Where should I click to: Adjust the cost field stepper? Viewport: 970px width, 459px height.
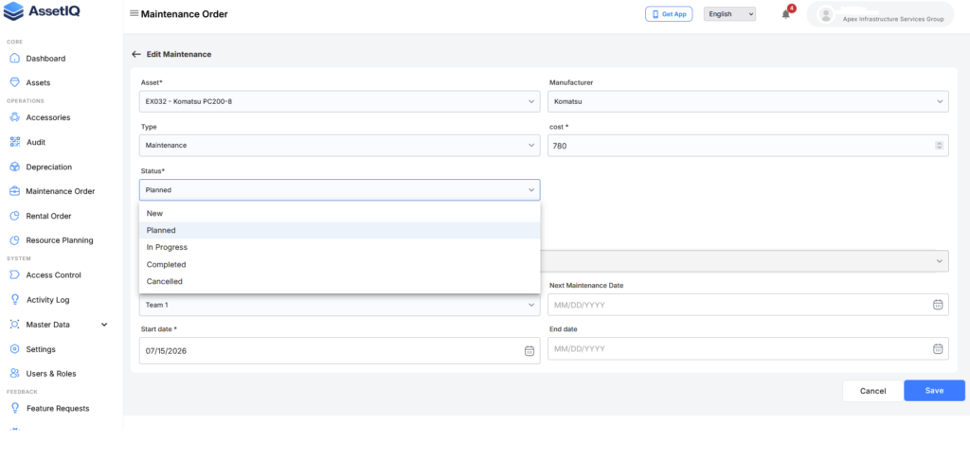point(939,146)
